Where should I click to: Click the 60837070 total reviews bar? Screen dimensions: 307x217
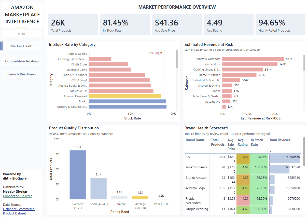[x=280, y=169]
